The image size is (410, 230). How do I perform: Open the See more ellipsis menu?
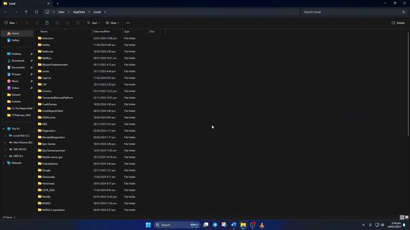pos(128,23)
